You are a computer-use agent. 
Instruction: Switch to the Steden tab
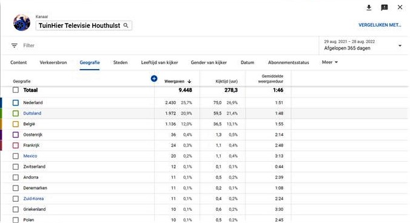tap(120, 62)
